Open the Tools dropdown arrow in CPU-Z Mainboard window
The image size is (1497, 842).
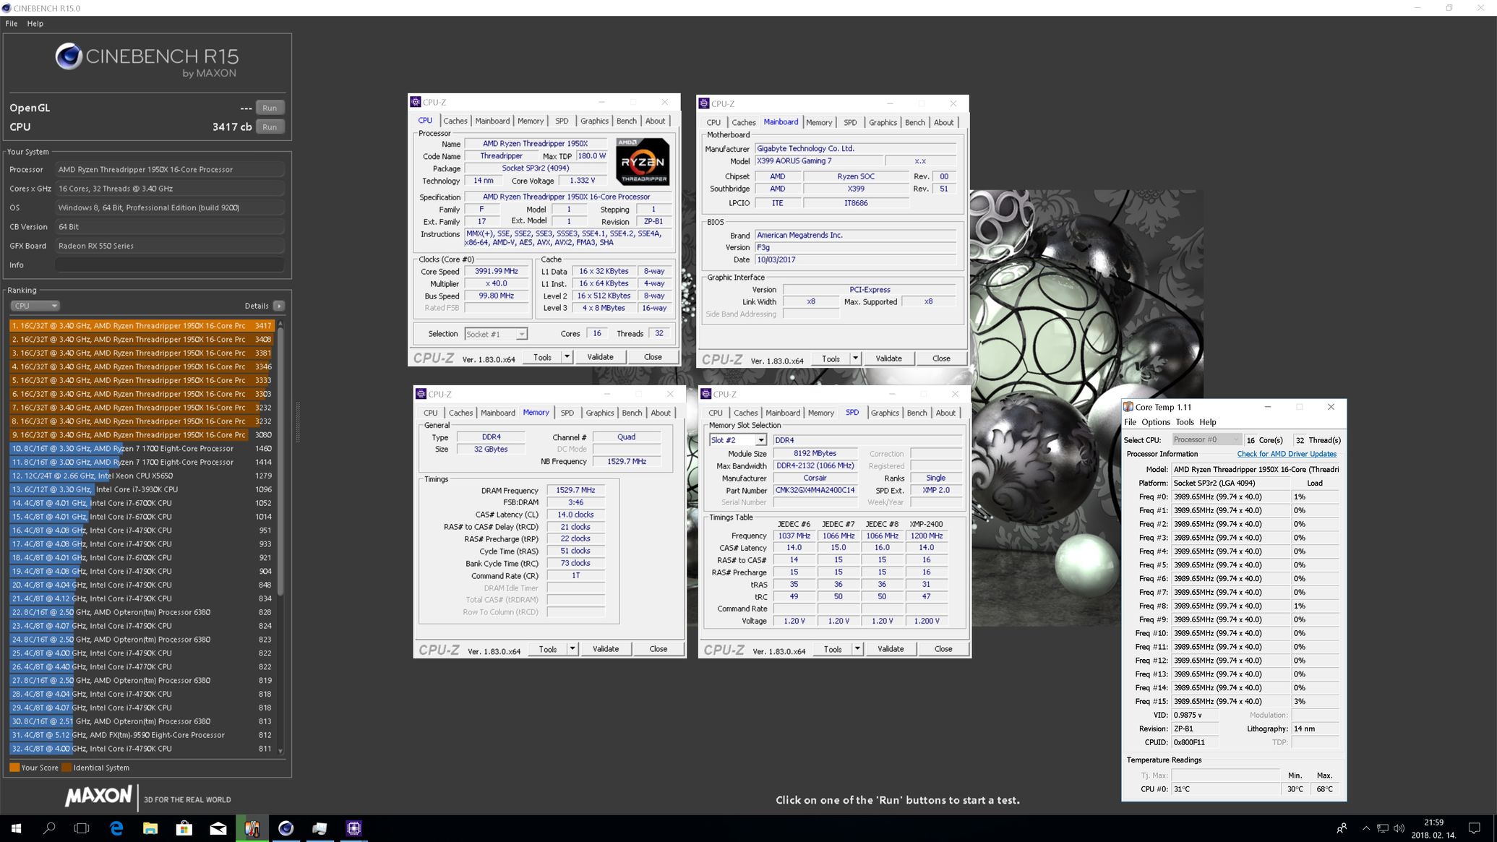pyautogui.click(x=855, y=358)
